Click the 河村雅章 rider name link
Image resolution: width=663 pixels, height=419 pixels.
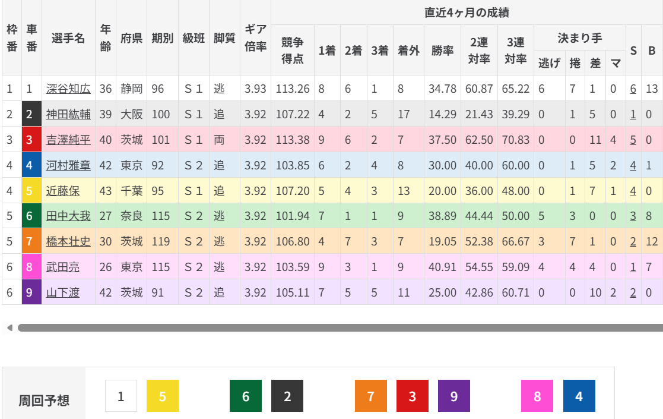tap(68, 165)
